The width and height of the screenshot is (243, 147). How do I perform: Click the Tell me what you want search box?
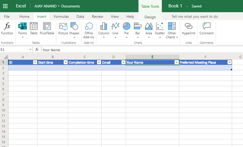tap(195, 17)
